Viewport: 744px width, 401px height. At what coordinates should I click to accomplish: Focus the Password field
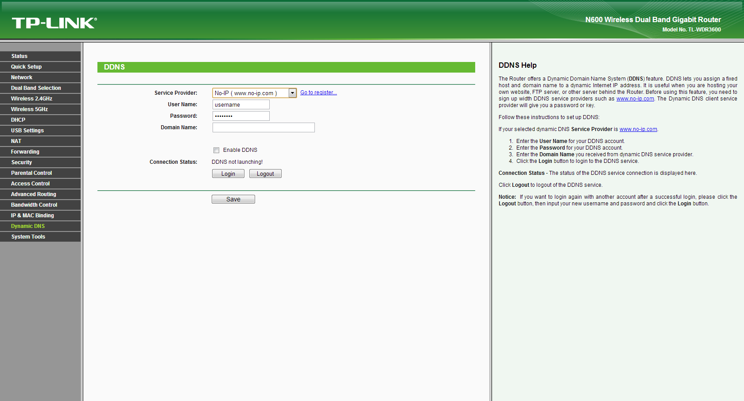[241, 116]
